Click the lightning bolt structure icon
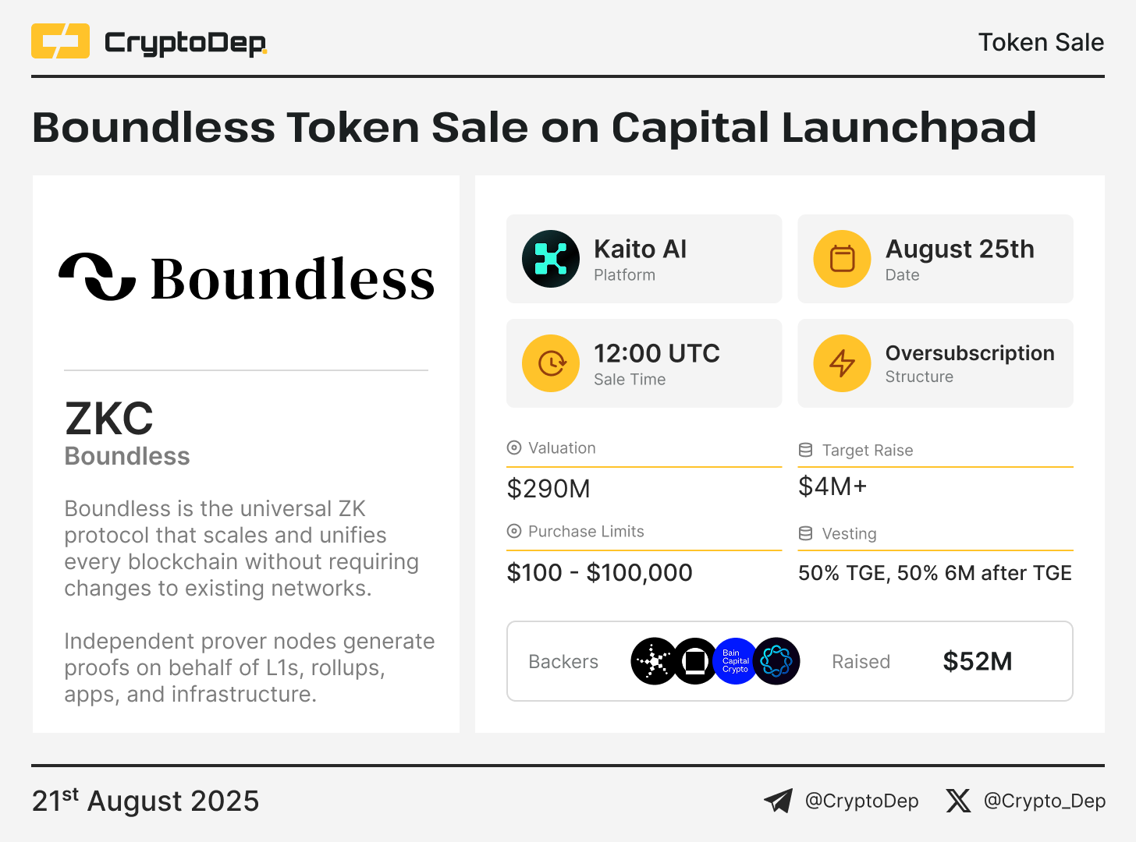The image size is (1136, 842). pyautogui.click(x=843, y=363)
